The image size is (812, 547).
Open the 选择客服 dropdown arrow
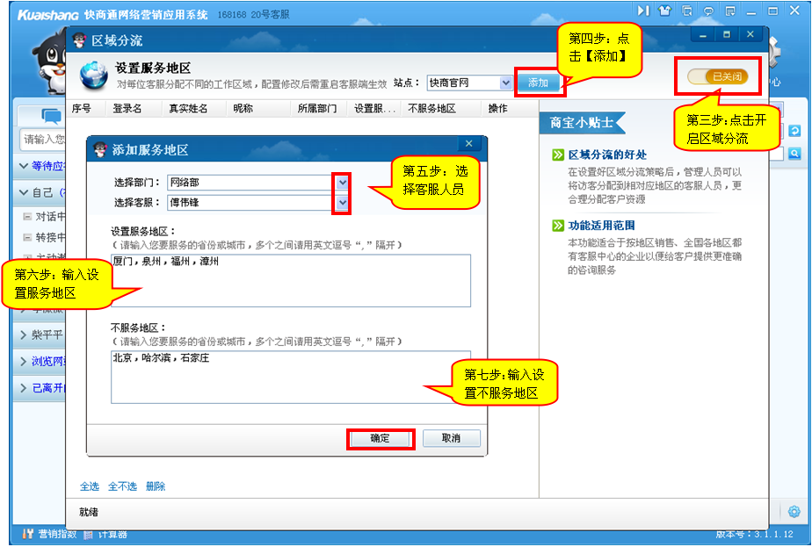[x=342, y=203]
